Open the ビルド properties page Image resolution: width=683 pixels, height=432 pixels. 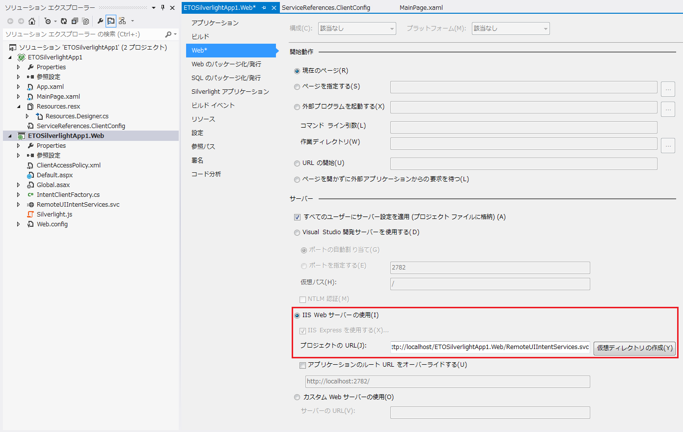200,37
